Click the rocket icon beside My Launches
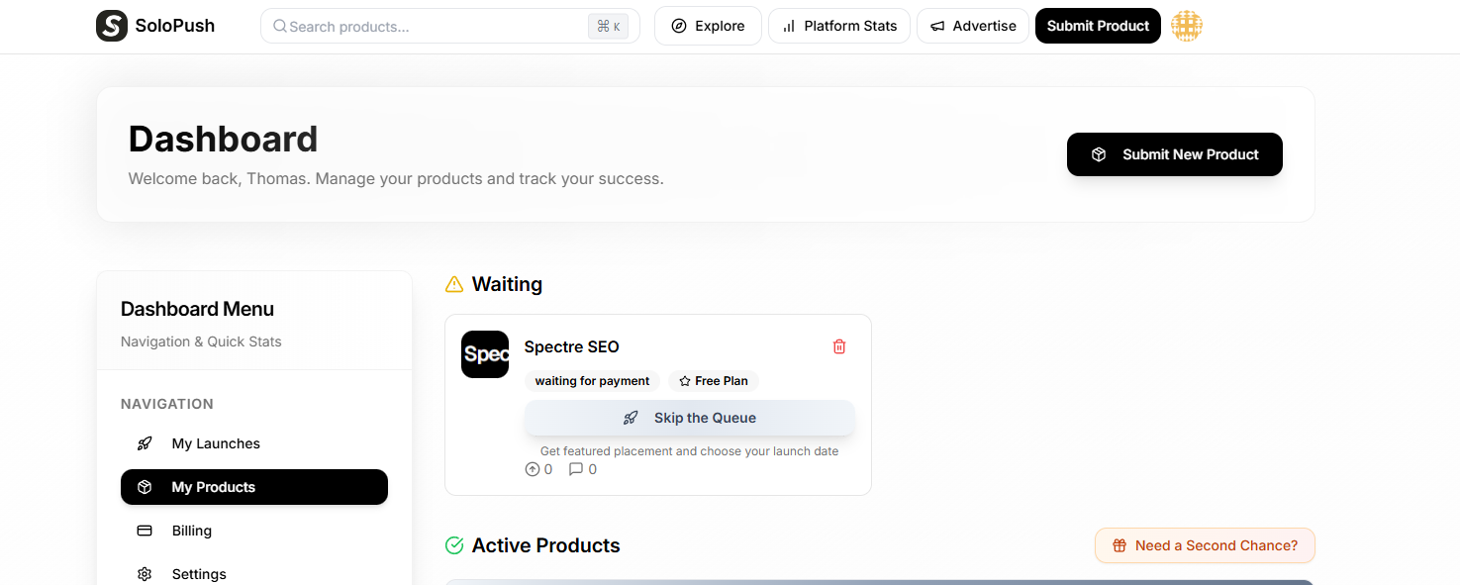1460x585 pixels. click(145, 443)
